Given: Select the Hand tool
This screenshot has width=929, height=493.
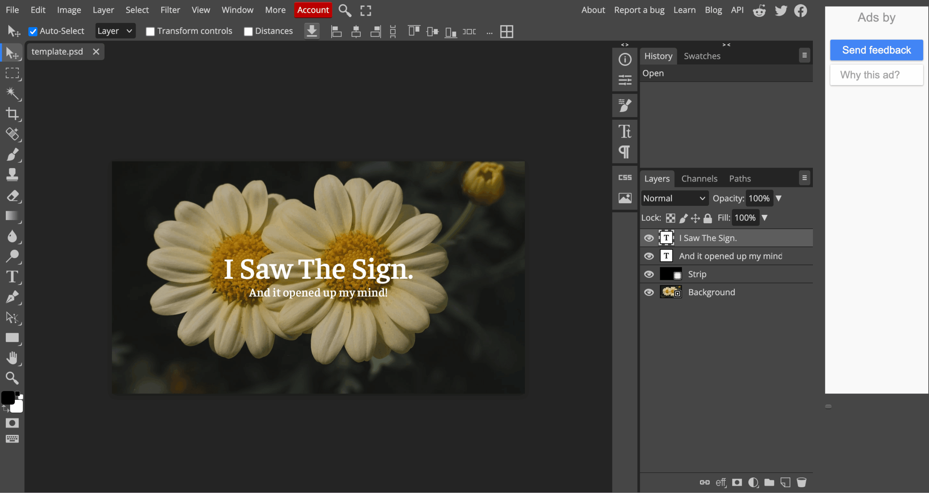Looking at the screenshot, I should (12, 358).
